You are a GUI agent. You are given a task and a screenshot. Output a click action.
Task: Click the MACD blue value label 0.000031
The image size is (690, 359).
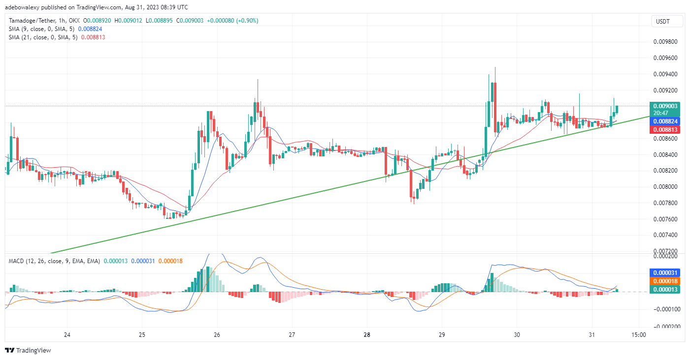[664, 272]
